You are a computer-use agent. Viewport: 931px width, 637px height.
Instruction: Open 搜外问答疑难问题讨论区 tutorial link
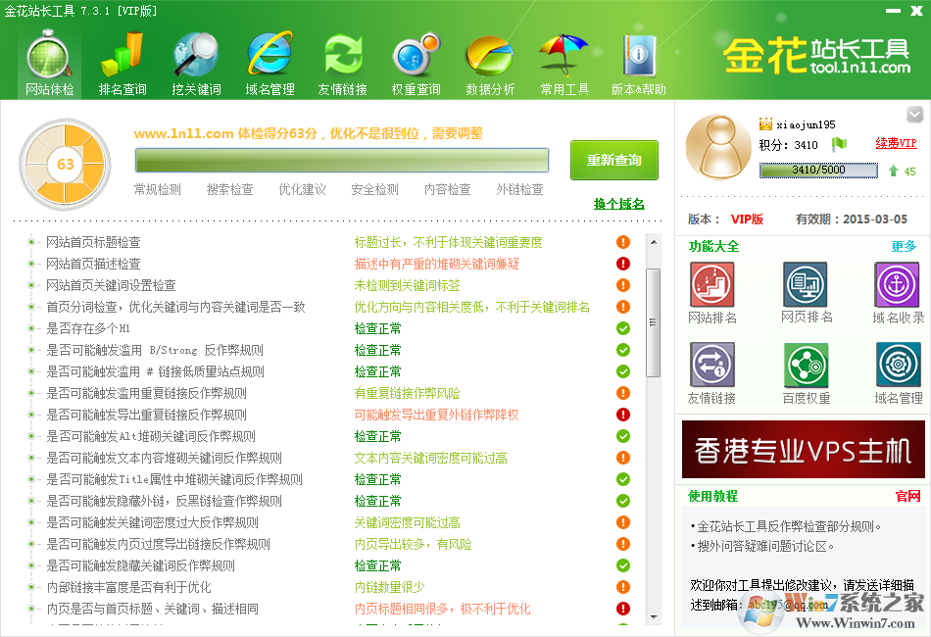click(765, 546)
